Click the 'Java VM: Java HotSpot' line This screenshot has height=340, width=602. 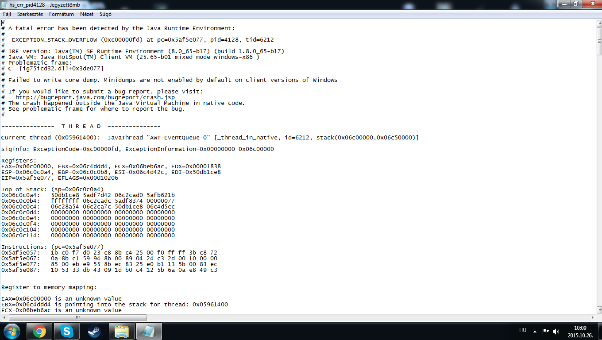(130, 57)
